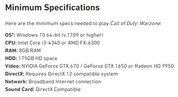Click AMD FX-6300 text

tap(84, 43)
